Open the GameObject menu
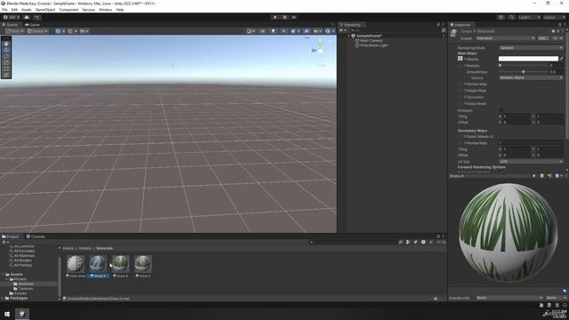The image size is (569, 320). coord(45,10)
